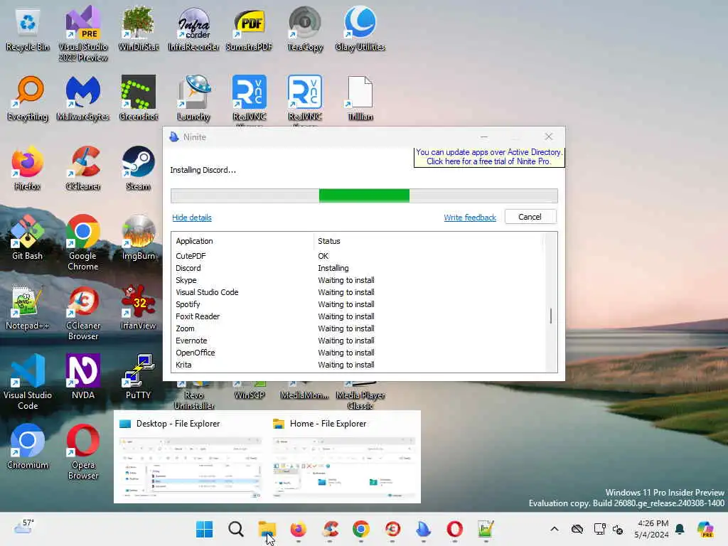Click File Explorer on the taskbar
The image size is (728, 546).
(x=267, y=529)
